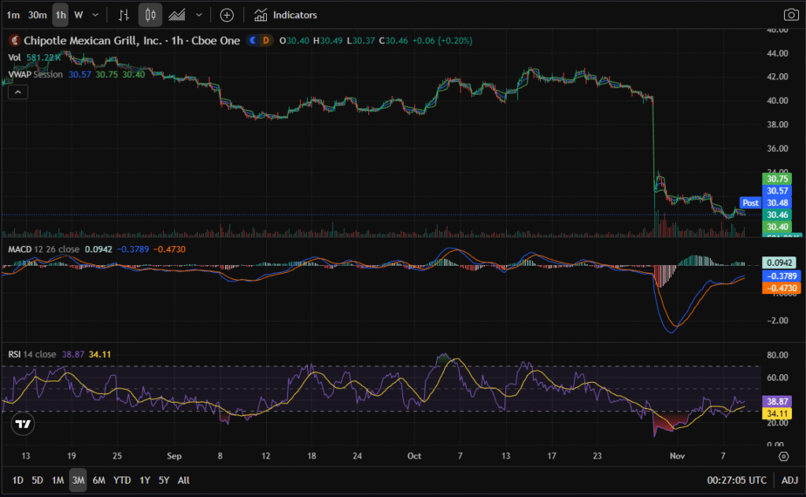Open the chart style dropdown chevron
This screenshot has height=497, width=806.
[x=199, y=15]
